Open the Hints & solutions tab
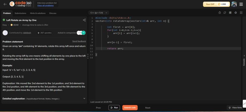This screenshot has height=112, width=246. coord(38,13)
